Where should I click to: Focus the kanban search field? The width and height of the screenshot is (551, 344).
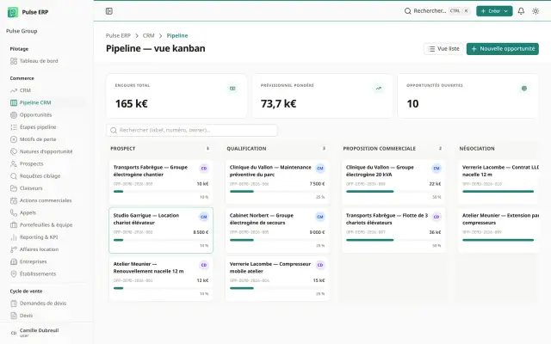(192, 130)
